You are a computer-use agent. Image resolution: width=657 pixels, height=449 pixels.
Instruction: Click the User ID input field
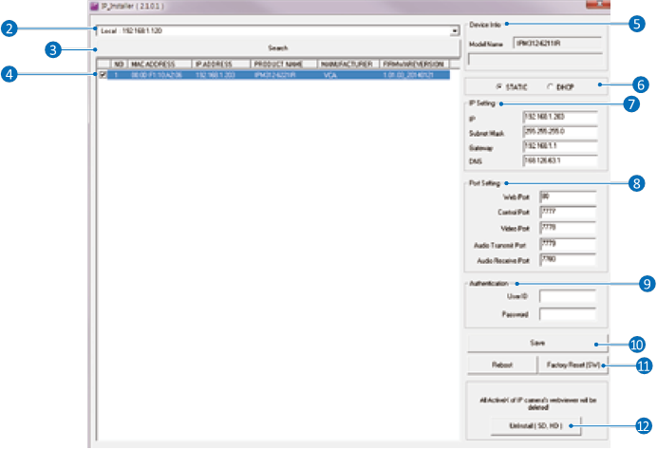(567, 296)
